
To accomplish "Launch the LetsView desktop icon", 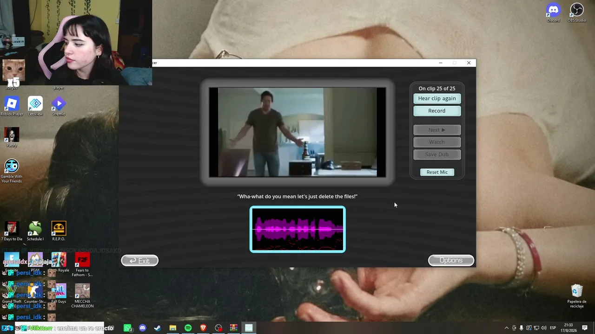I will 35,106.
